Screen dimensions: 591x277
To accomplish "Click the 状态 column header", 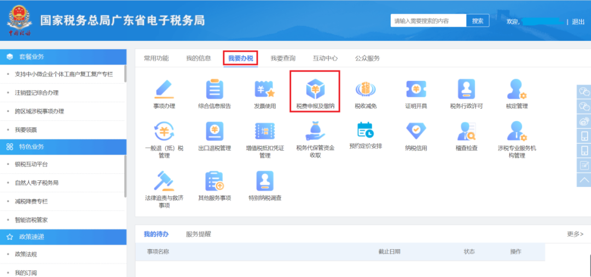I will (x=470, y=252).
